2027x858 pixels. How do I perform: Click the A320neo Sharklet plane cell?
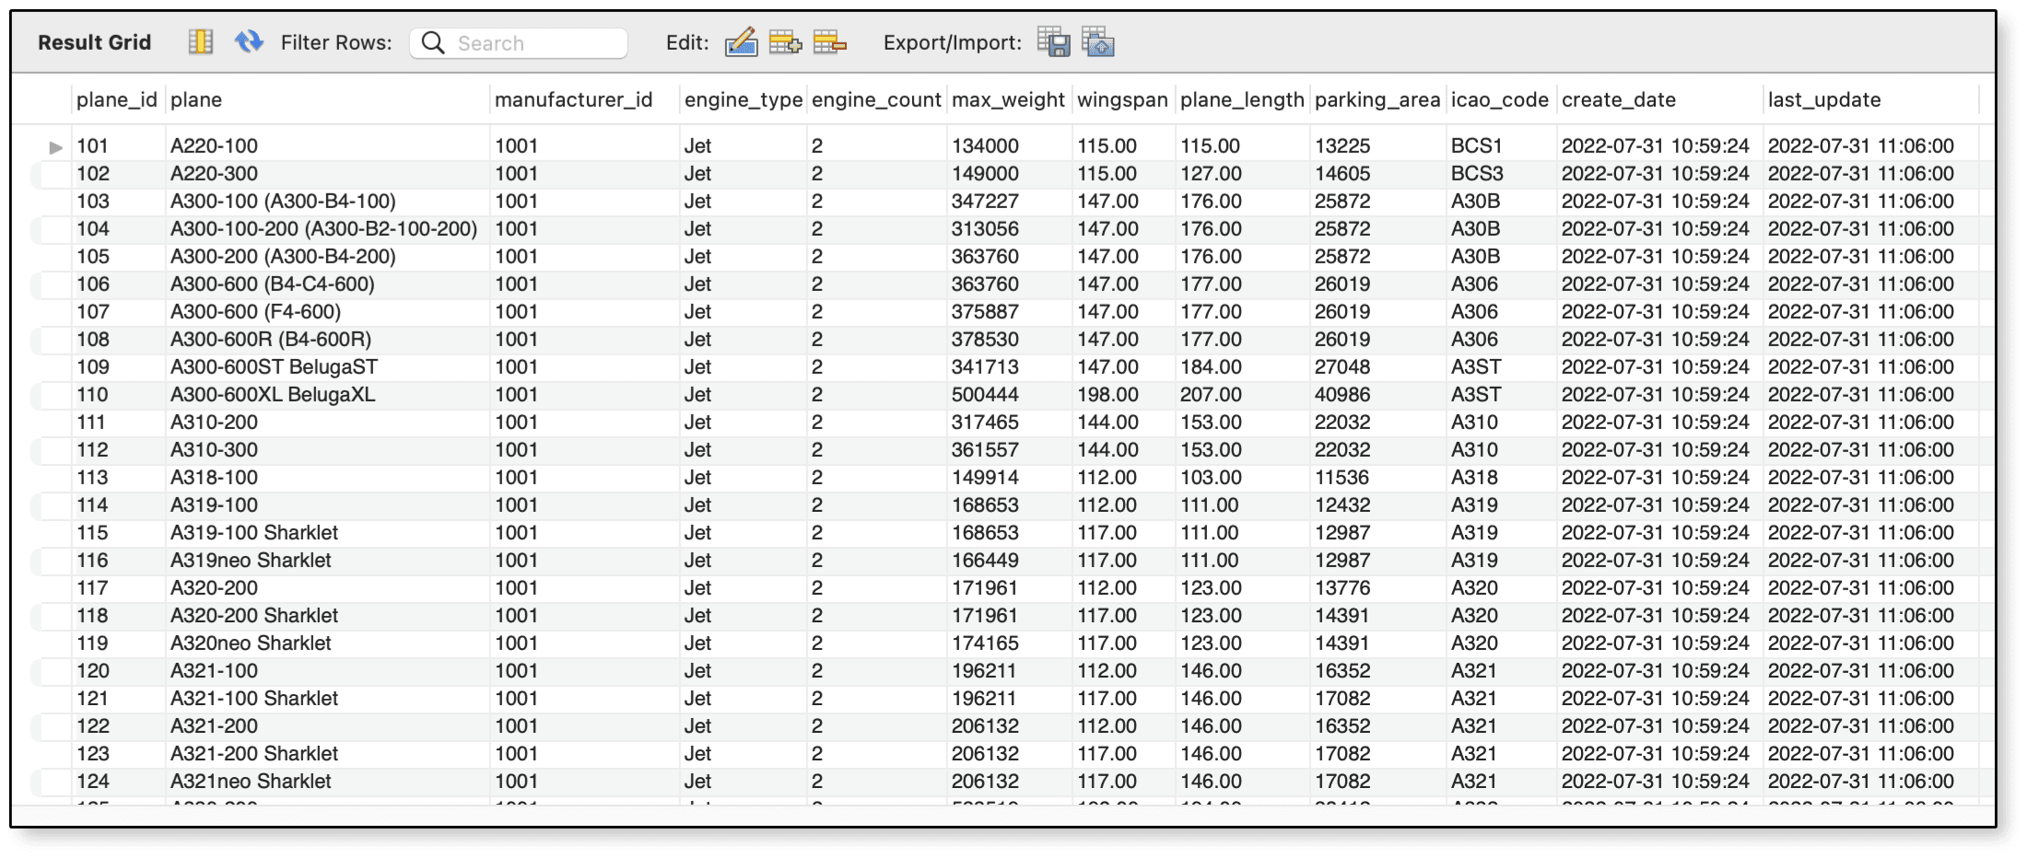pyautogui.click(x=251, y=643)
